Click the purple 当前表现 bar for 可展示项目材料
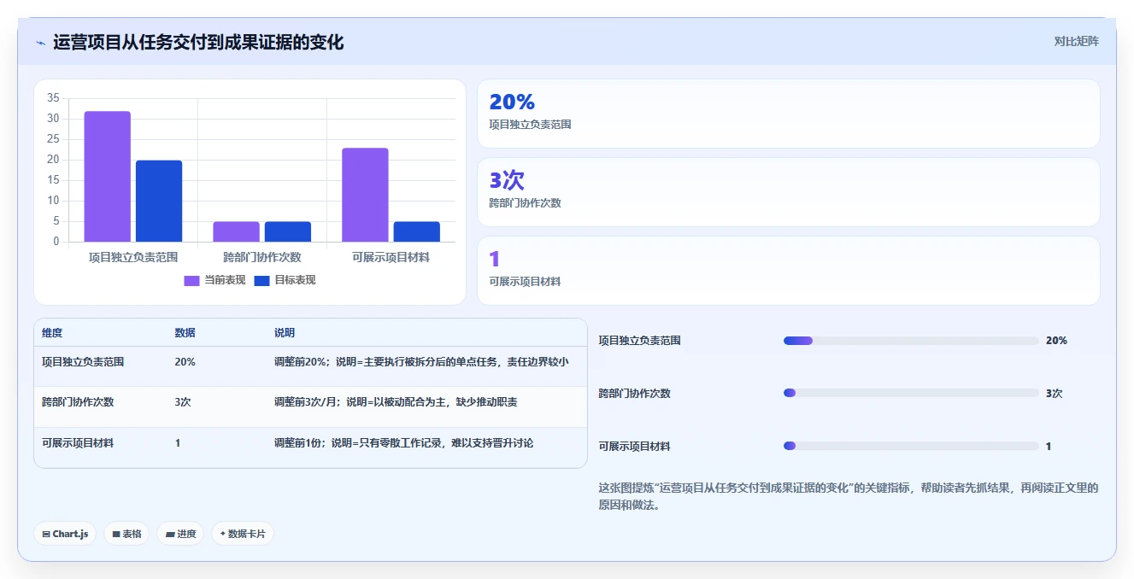Image resolution: width=1134 pixels, height=579 pixels. click(x=365, y=195)
